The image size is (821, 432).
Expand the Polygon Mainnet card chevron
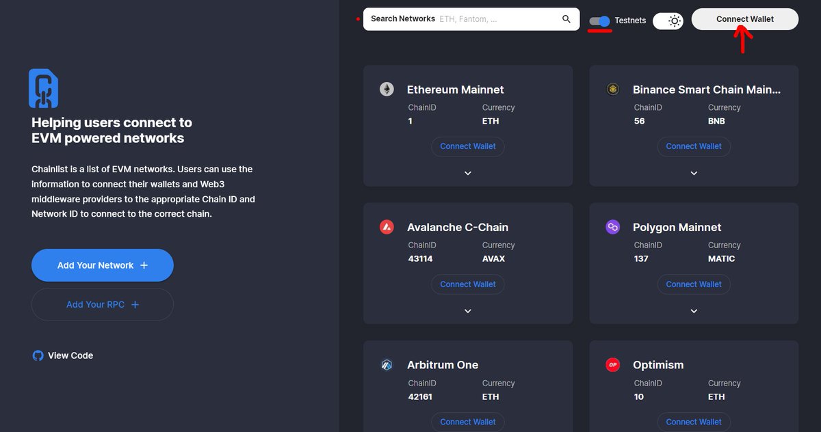pyautogui.click(x=694, y=311)
